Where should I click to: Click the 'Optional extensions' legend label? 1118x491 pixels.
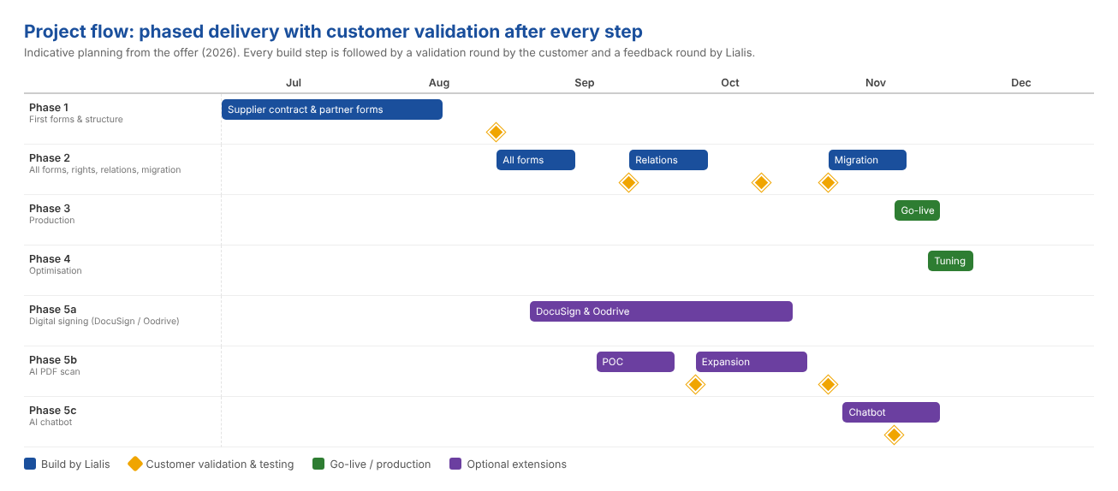pyautogui.click(x=517, y=464)
